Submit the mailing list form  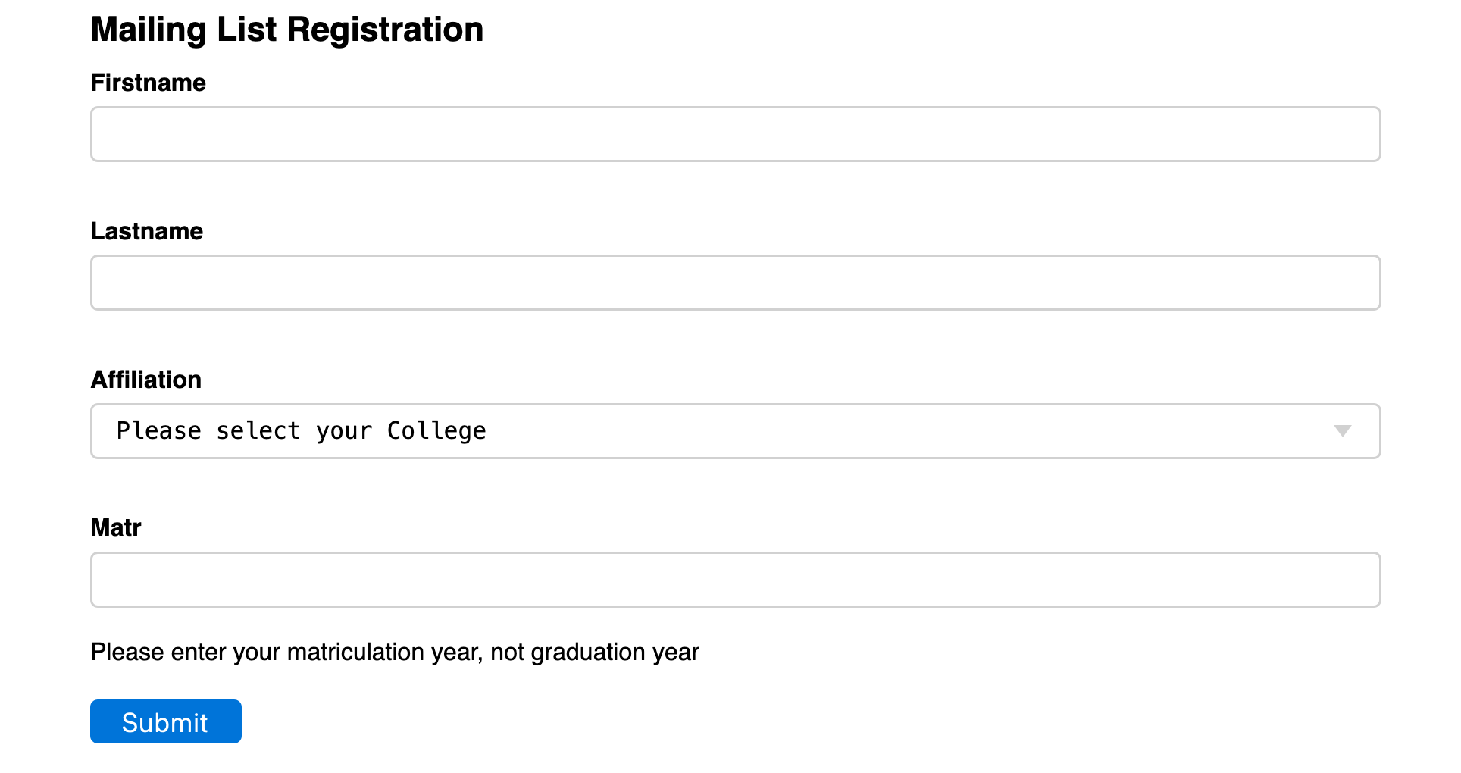click(166, 721)
